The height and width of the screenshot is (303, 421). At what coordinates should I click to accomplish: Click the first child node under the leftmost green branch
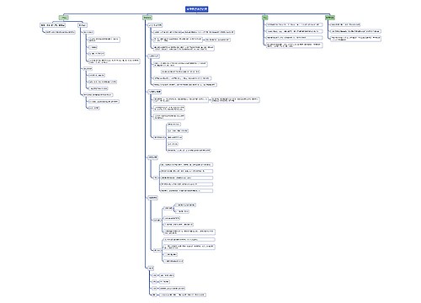53,25
